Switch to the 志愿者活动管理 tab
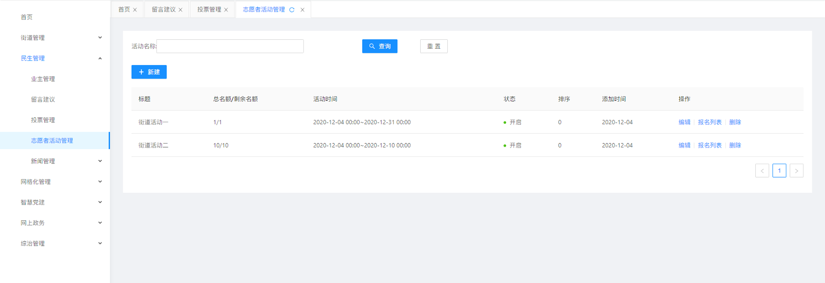Viewport: 825px width, 283px height. click(x=264, y=9)
